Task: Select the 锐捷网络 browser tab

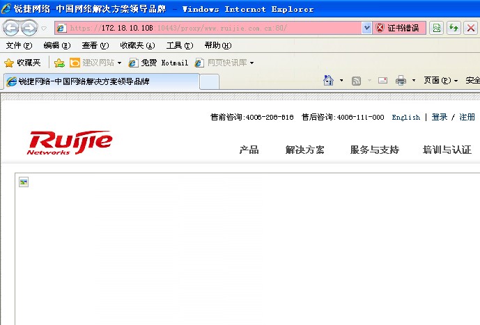Action: [102, 81]
